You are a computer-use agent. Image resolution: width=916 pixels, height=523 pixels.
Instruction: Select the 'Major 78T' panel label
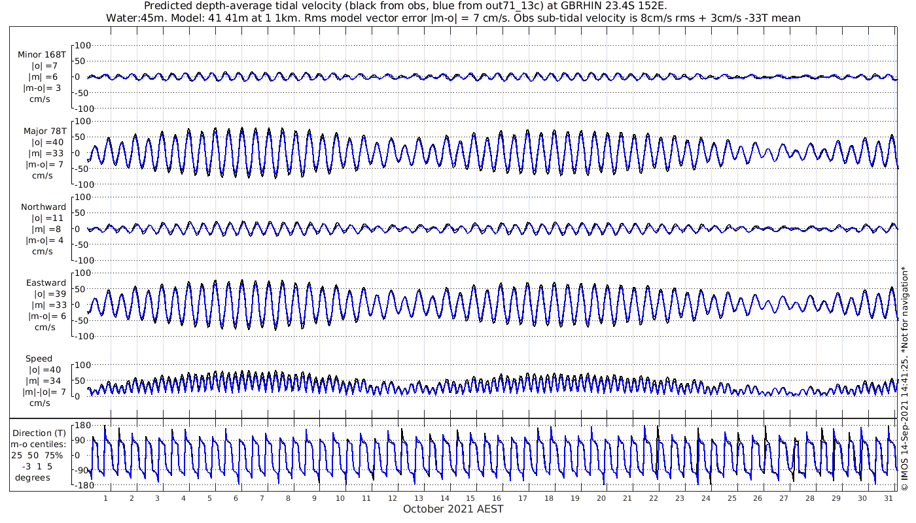point(44,131)
